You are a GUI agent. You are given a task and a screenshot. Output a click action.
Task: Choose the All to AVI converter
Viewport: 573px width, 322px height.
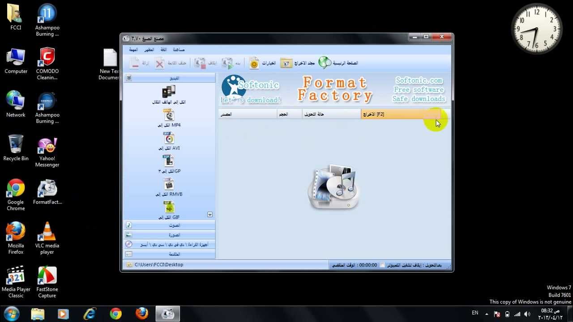click(169, 141)
